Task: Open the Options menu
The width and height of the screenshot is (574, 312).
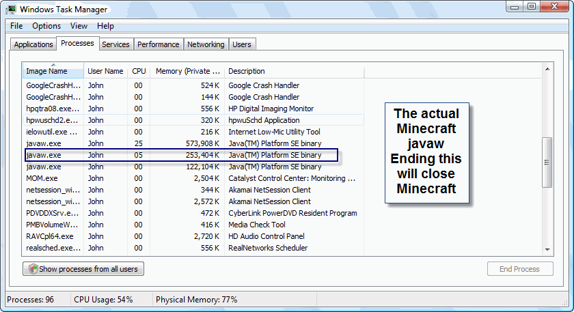Action: tap(46, 26)
